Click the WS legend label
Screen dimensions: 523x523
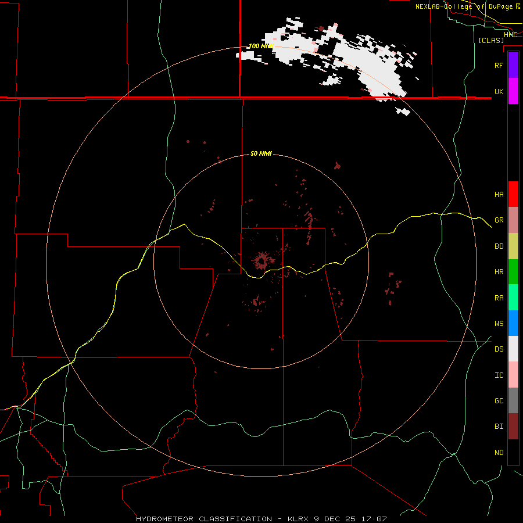pos(499,323)
